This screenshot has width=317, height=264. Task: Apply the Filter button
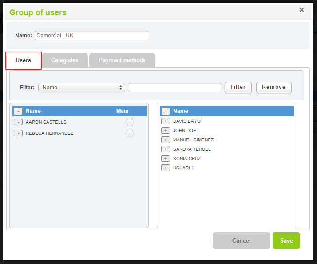click(238, 87)
